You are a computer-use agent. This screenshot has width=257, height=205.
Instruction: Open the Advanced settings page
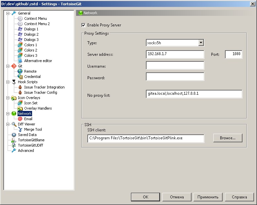26,151
